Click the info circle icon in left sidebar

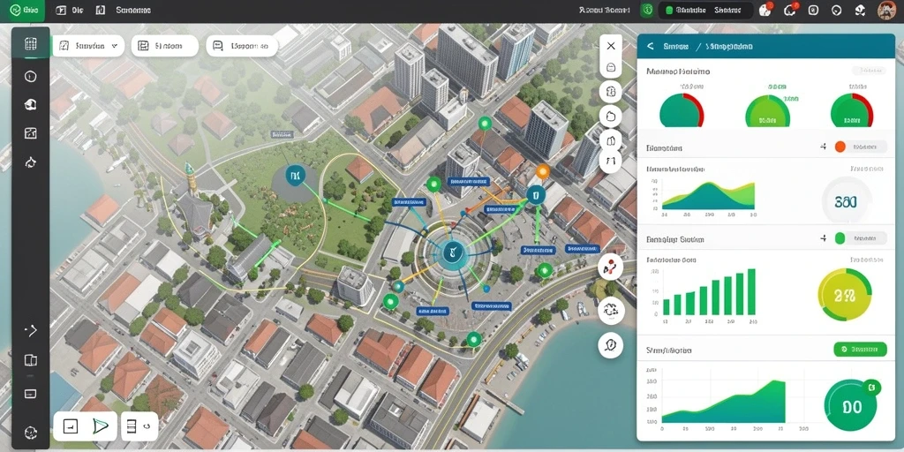[x=31, y=76]
